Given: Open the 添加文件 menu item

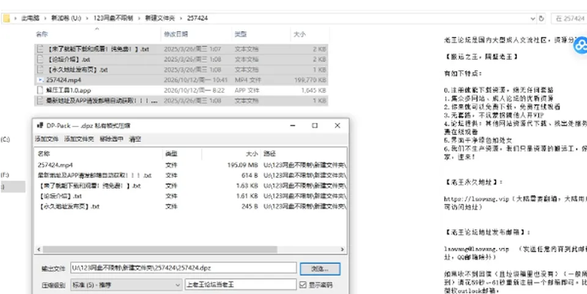Looking at the screenshot, I should (x=47, y=139).
